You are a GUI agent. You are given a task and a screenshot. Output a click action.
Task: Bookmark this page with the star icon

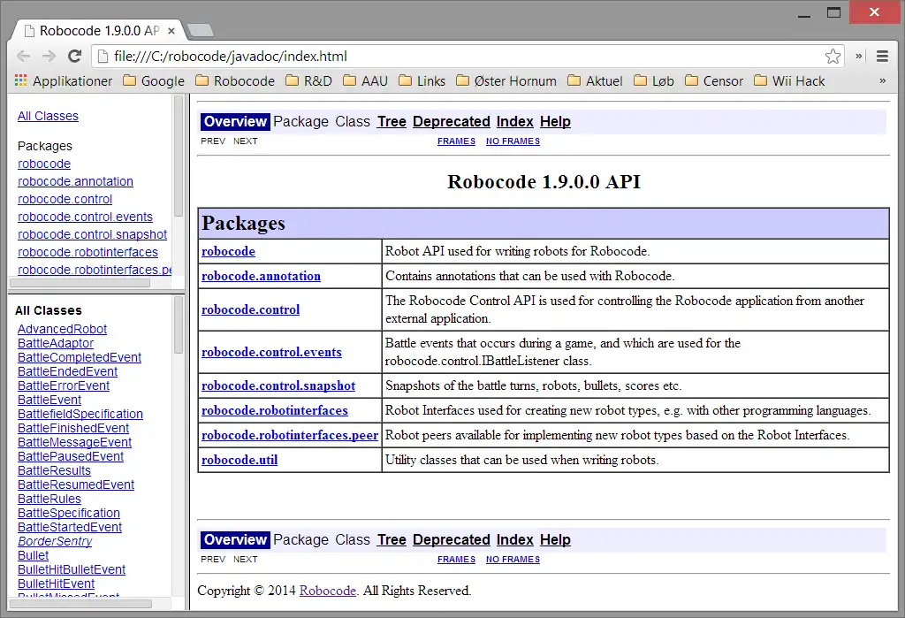tap(833, 56)
